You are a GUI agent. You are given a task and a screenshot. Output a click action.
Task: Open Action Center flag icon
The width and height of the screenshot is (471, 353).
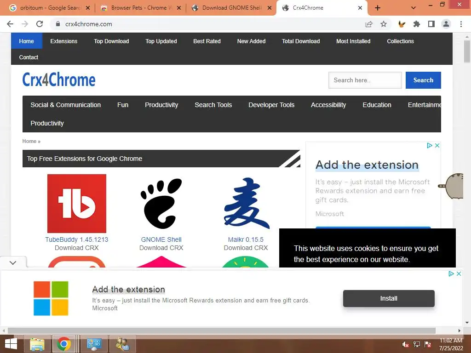tap(428, 344)
